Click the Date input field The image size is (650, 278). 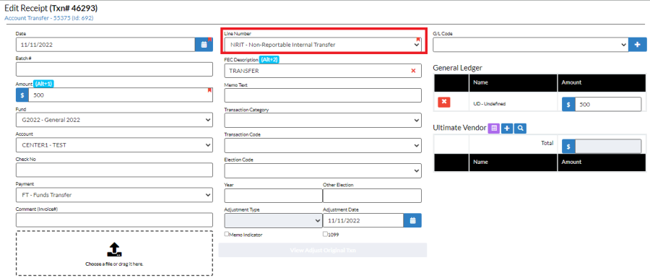(105, 45)
